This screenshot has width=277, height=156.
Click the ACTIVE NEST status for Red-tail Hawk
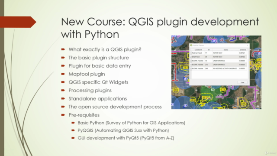(x=226, y=53)
